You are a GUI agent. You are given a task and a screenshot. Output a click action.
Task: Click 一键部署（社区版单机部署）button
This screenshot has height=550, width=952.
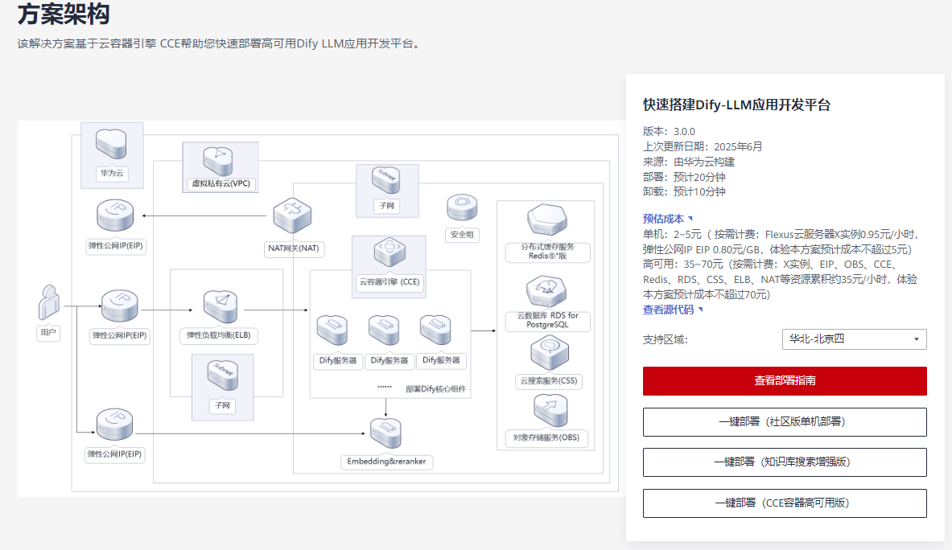(785, 421)
